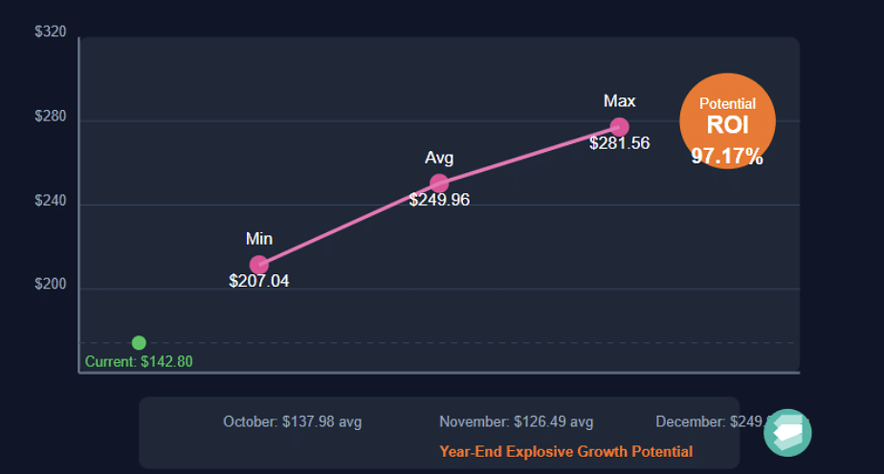Screen dimensions: 884x474
Task: Click the $207.04 minimum price label
Action: 258,281
